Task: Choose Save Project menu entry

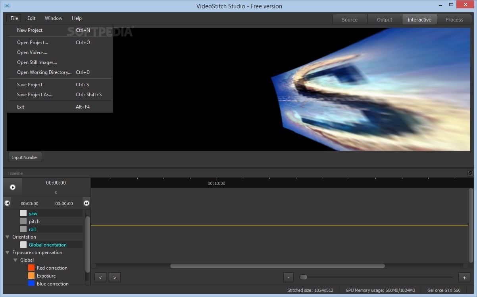Action: [x=60, y=85]
